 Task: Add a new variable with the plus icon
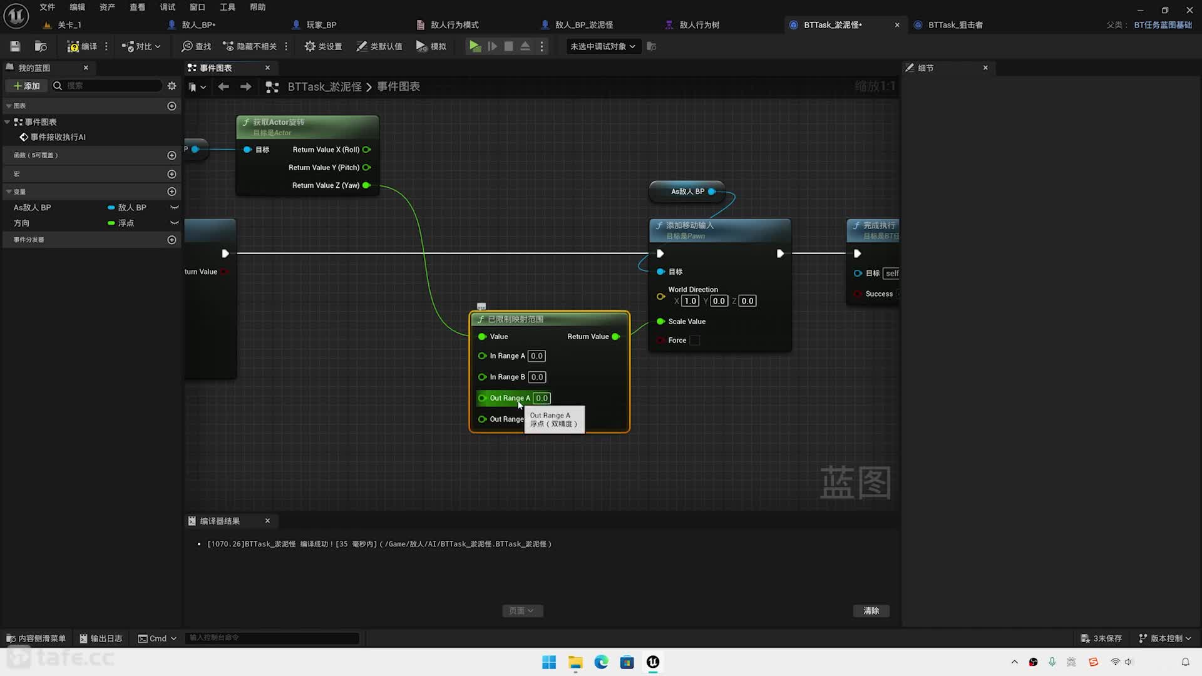point(172,192)
